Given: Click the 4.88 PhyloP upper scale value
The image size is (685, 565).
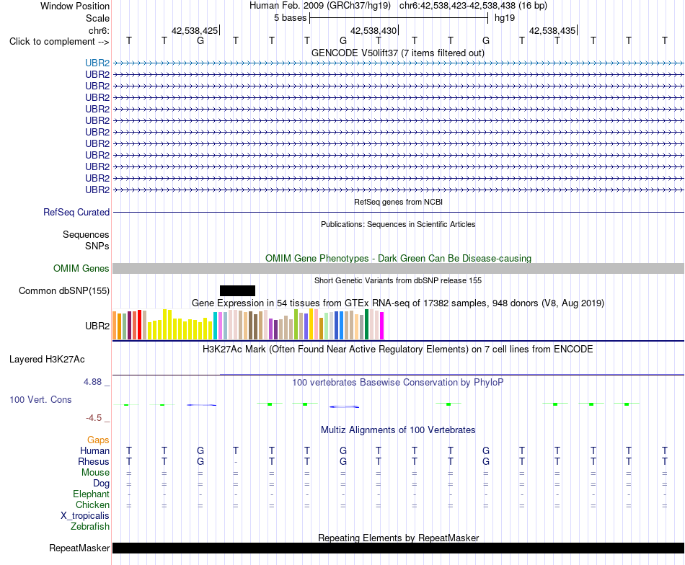Looking at the screenshot, I should (x=92, y=382).
